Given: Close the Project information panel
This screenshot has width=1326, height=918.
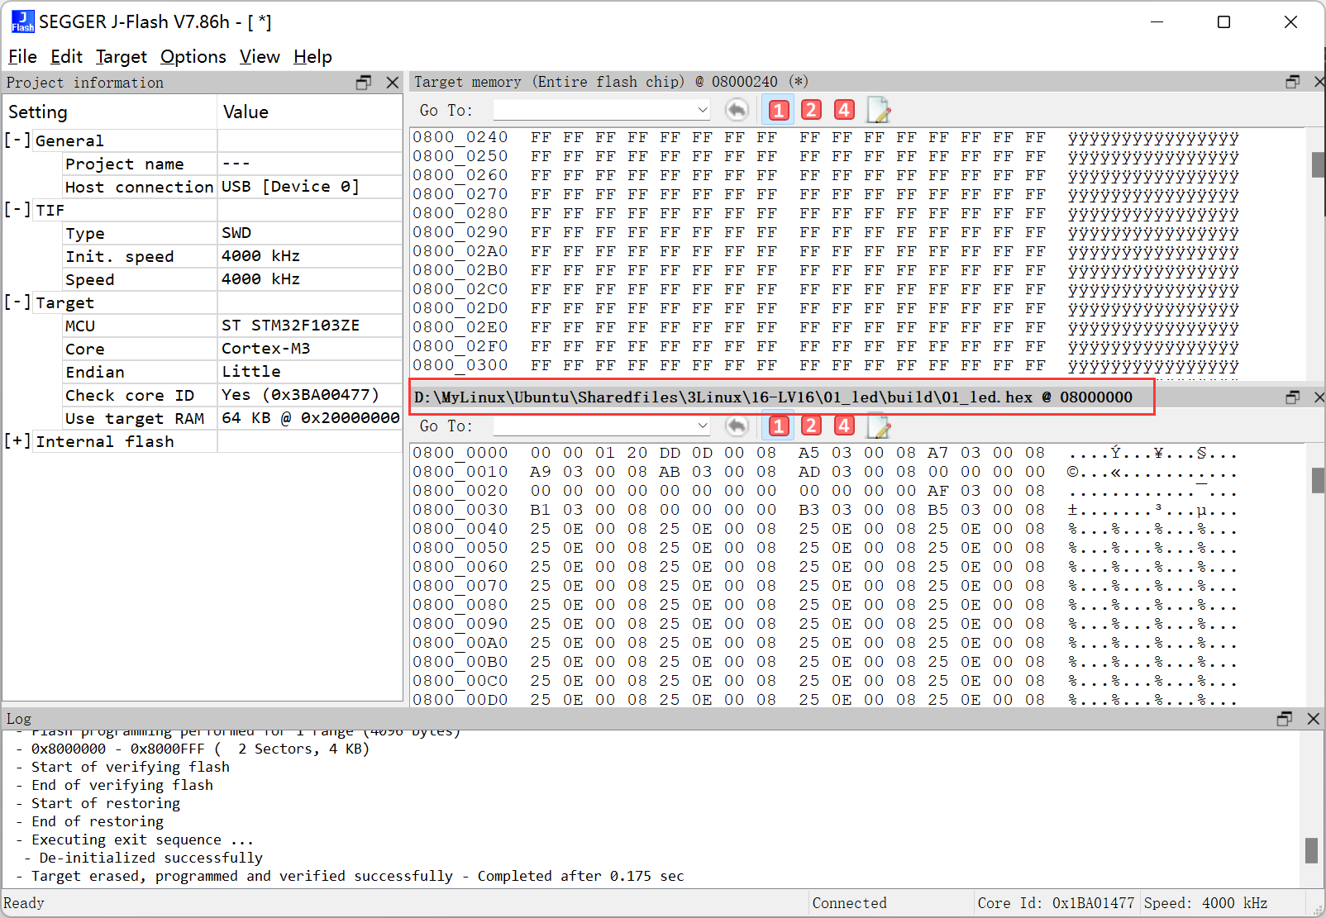Looking at the screenshot, I should [x=393, y=83].
